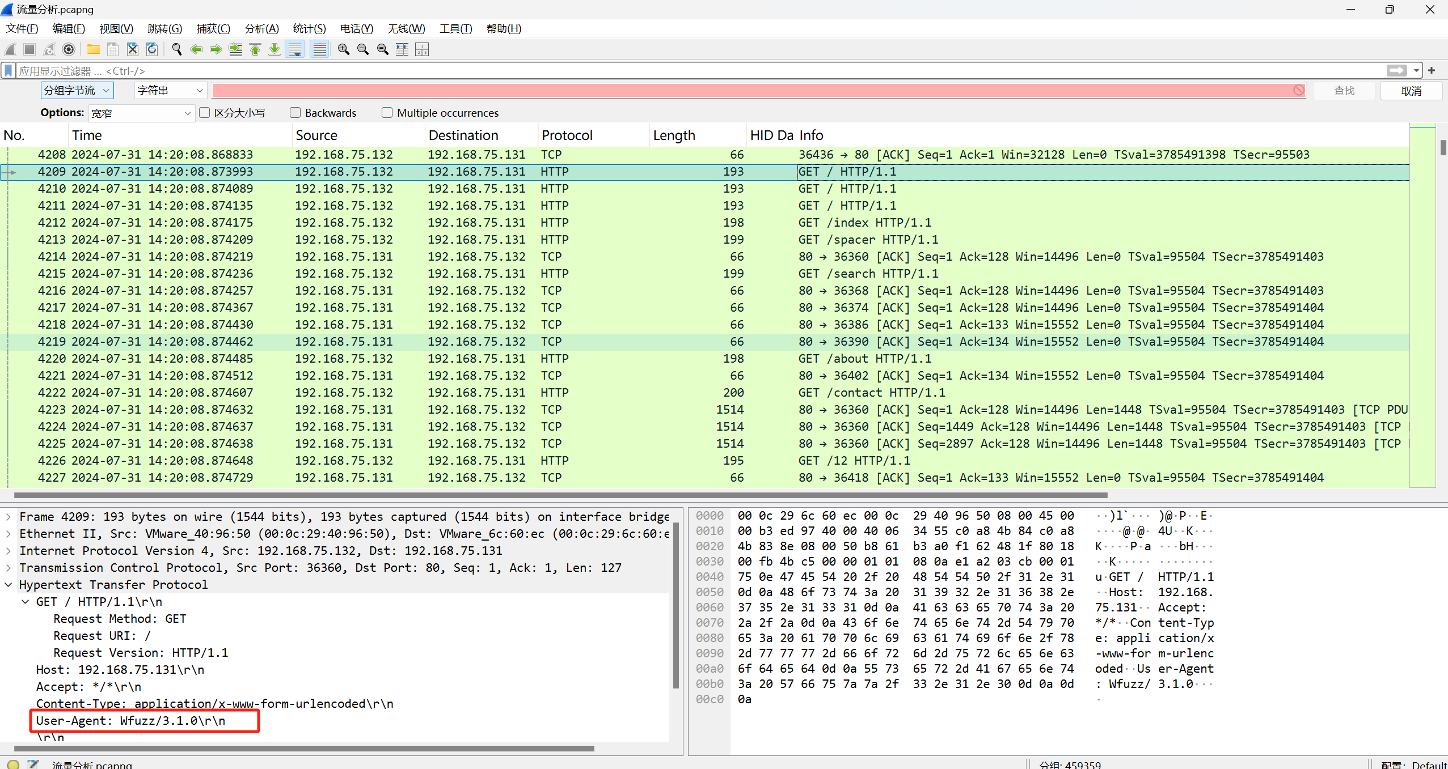This screenshot has width=1448, height=769.
Task: Click the 取消 cancel button
Action: [x=1411, y=91]
